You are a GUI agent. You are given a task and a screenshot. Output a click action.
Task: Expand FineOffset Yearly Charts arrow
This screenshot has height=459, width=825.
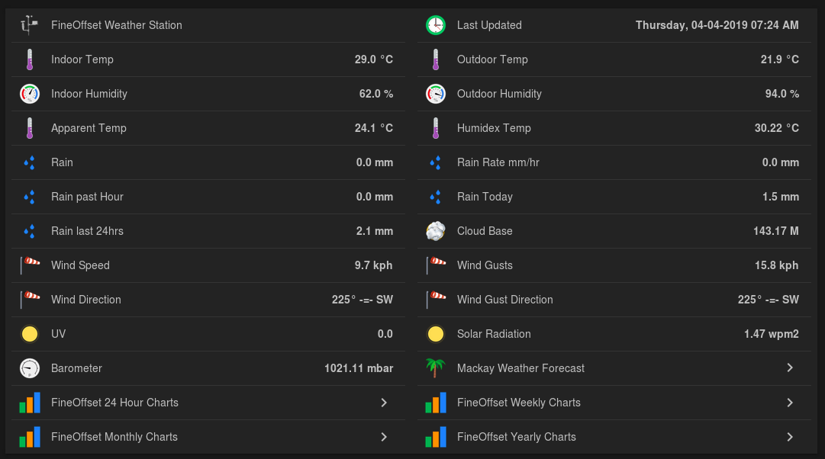click(790, 437)
